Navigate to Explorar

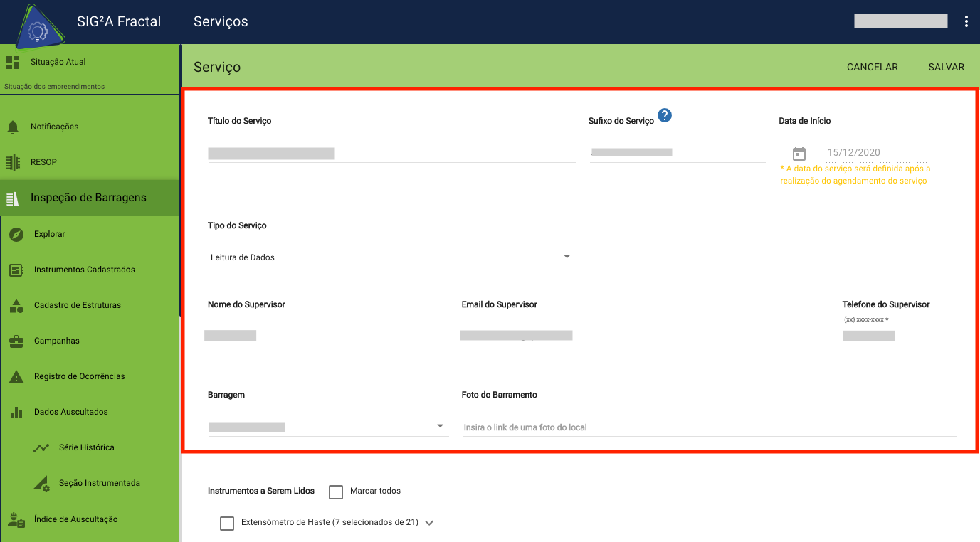[x=90, y=234]
